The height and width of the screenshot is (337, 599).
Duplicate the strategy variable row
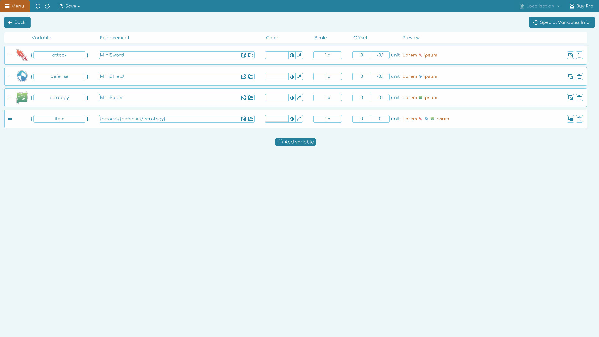pos(571,97)
